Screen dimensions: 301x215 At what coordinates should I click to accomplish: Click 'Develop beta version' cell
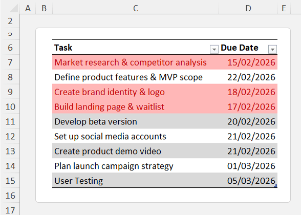[136, 121]
